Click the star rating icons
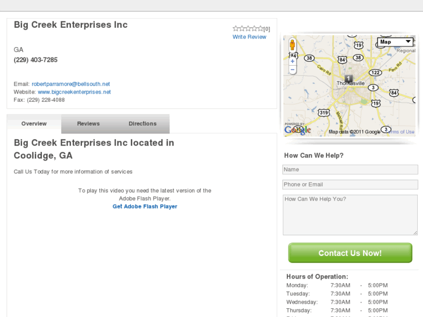The image size is (423, 317). (248, 29)
